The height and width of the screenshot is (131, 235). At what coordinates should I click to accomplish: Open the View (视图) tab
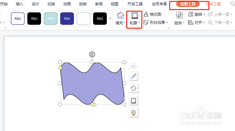click(x=114, y=4)
